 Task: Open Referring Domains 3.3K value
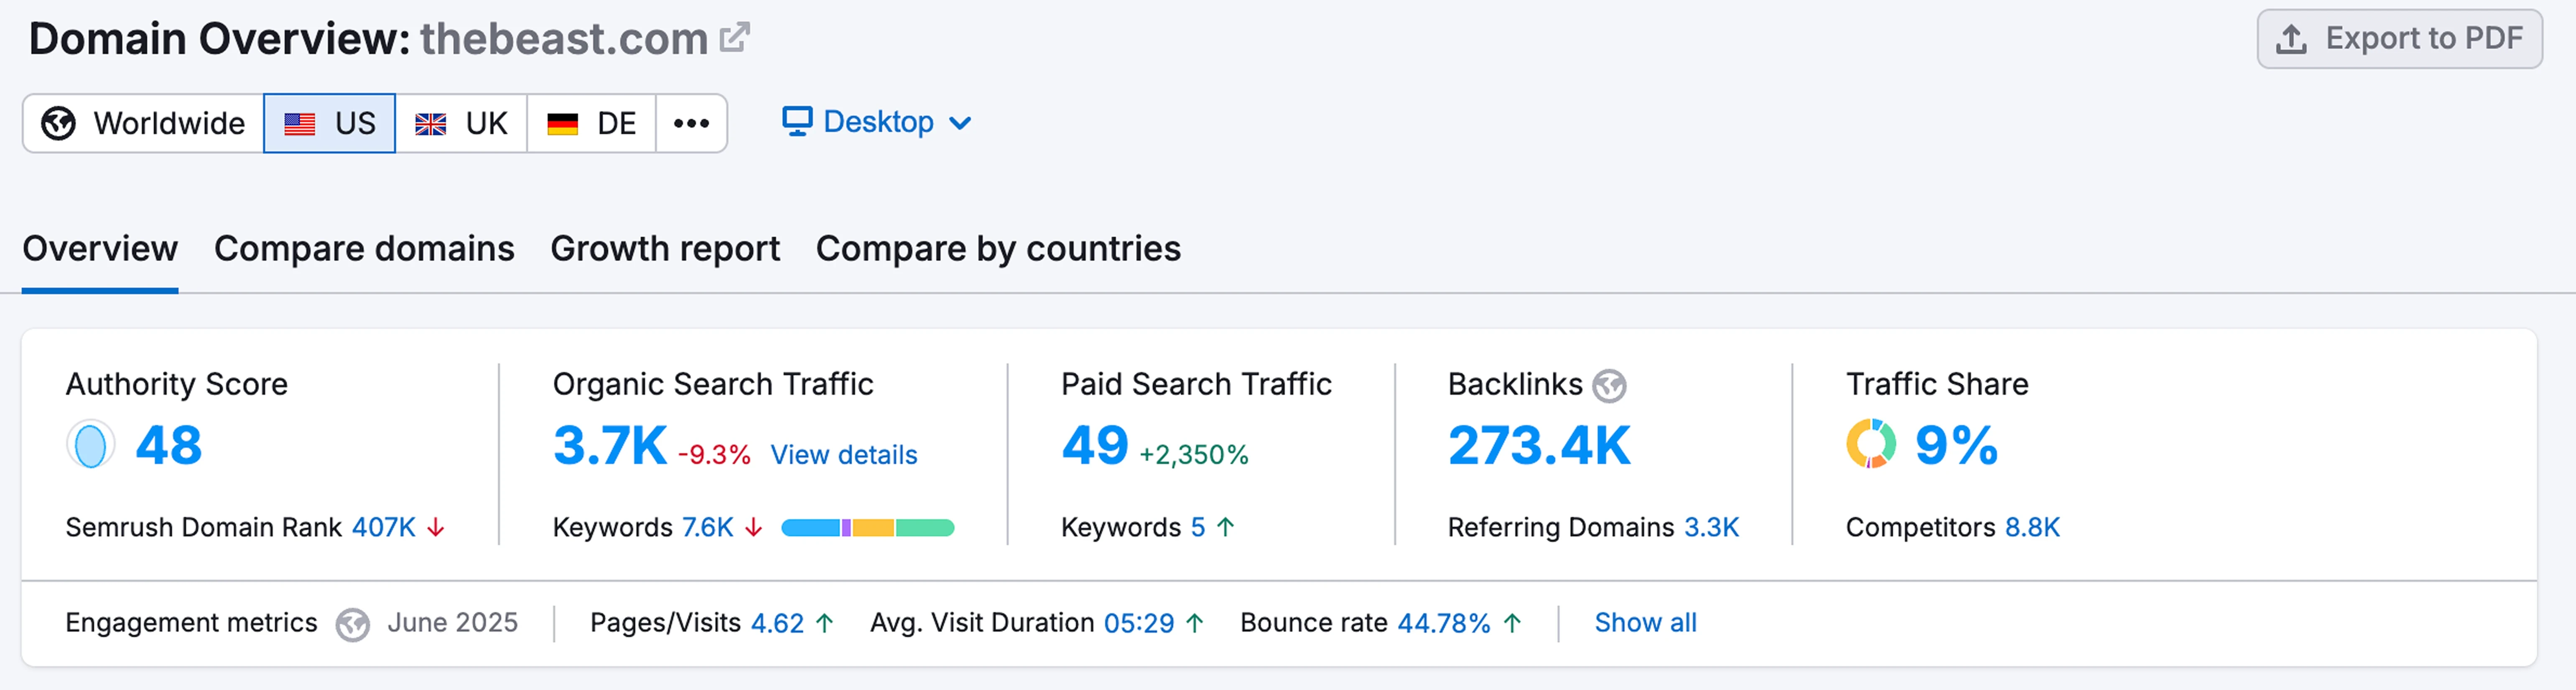[1711, 527]
